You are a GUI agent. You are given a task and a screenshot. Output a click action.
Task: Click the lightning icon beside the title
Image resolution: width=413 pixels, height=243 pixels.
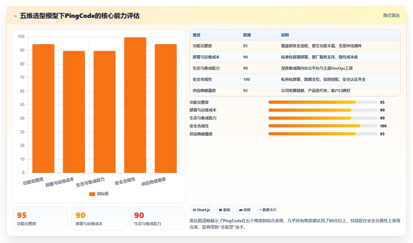[15, 16]
